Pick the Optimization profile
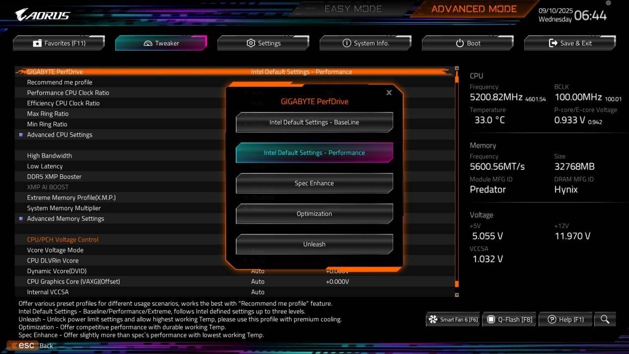This screenshot has height=354, width=629. click(x=314, y=213)
